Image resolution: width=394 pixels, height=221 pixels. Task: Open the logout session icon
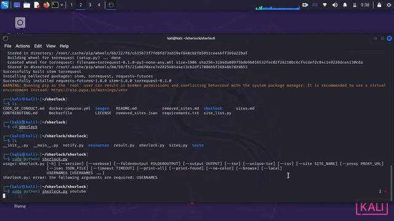pyautogui.click(x=389, y=5)
